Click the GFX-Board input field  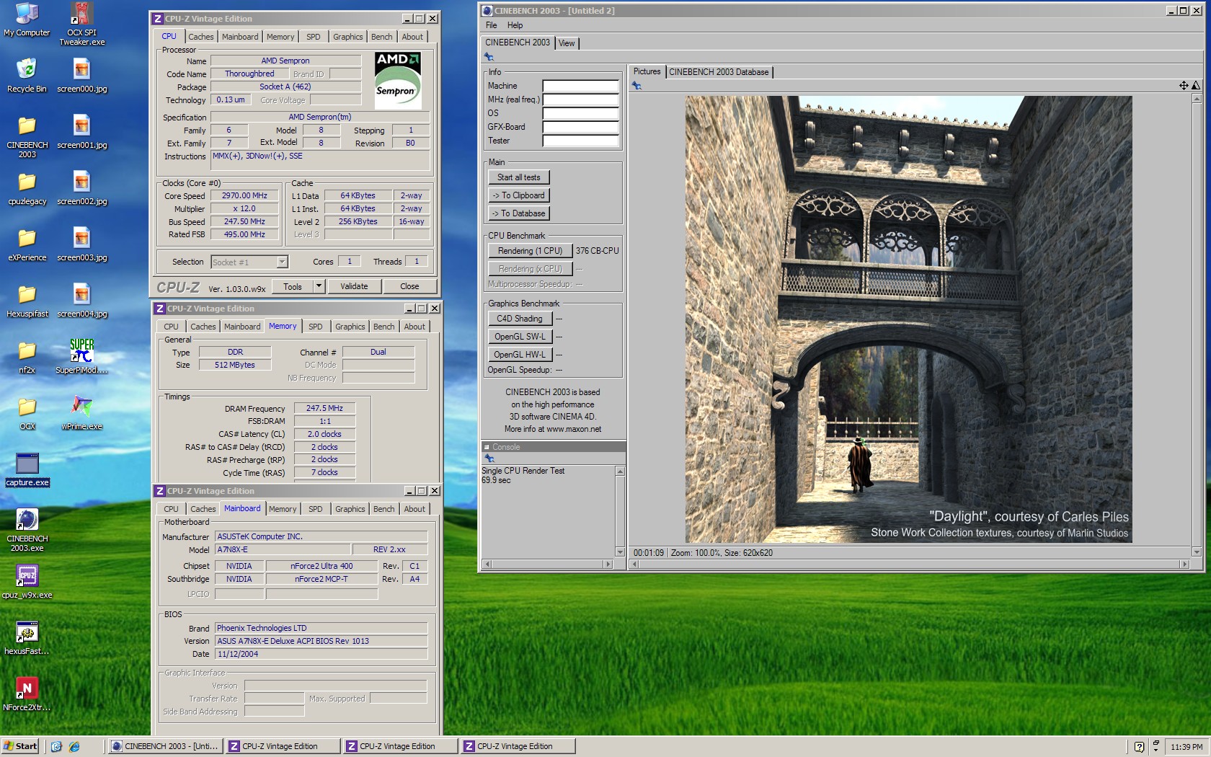click(580, 127)
